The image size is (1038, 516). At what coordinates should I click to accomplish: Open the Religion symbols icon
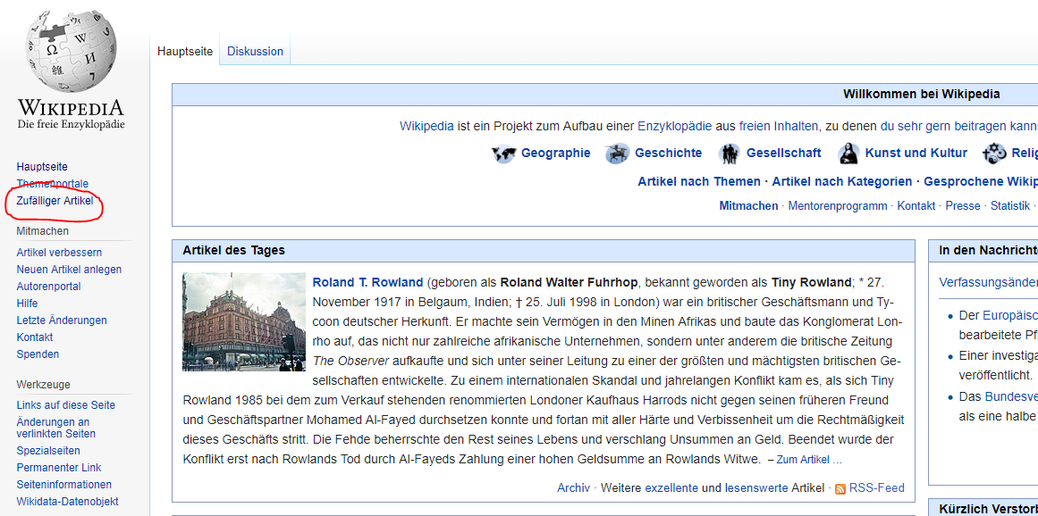click(x=994, y=154)
